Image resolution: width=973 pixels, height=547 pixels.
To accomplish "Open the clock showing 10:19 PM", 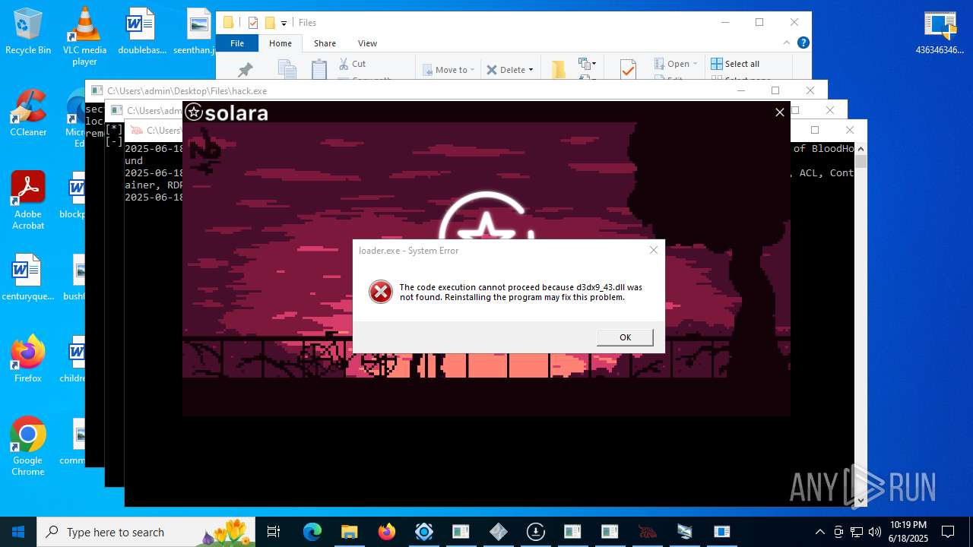I will (908, 532).
